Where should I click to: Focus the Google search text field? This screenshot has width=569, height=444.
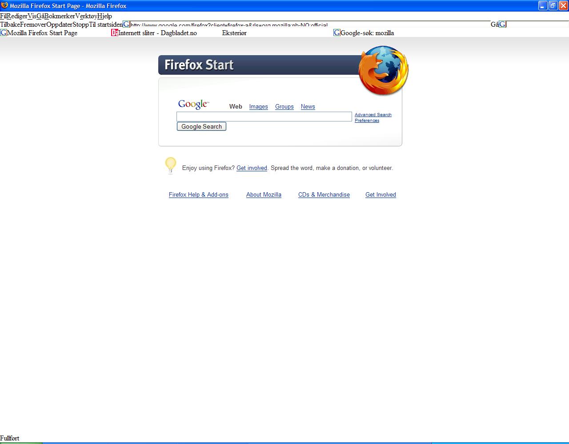coord(264,117)
